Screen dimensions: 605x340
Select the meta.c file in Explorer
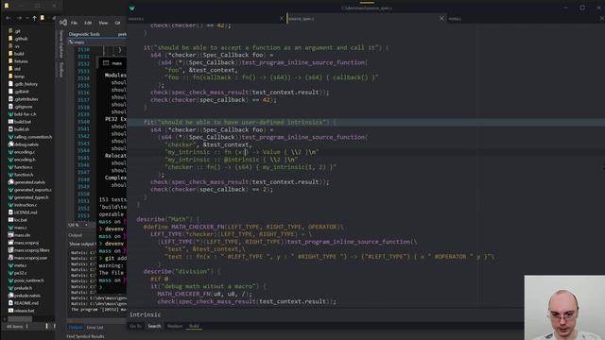coord(17,265)
